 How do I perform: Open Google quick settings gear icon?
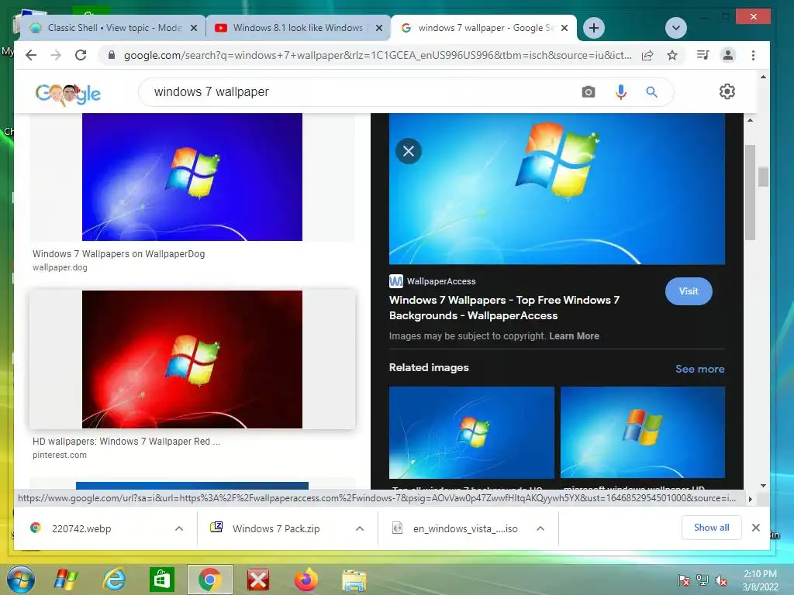click(727, 91)
